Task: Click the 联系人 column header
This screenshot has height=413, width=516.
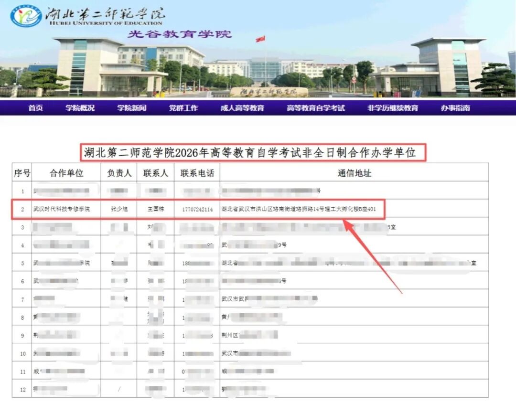Action: point(156,173)
